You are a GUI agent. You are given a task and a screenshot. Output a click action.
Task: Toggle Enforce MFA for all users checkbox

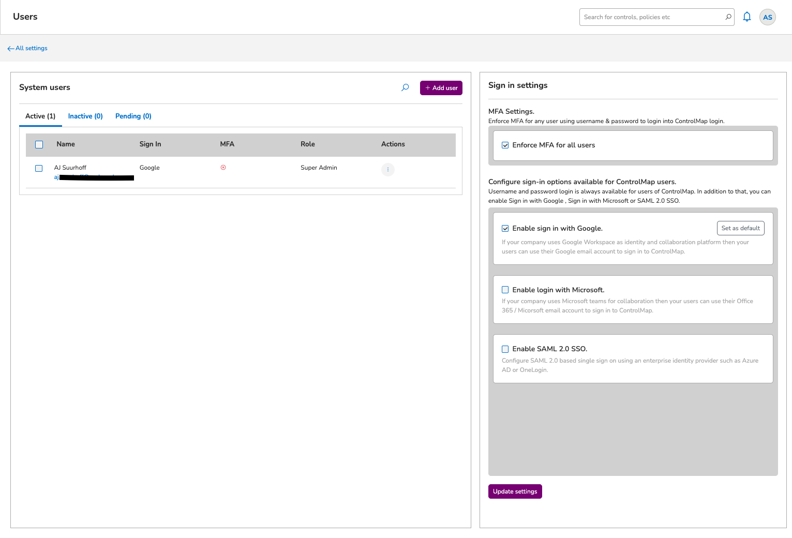coord(505,145)
